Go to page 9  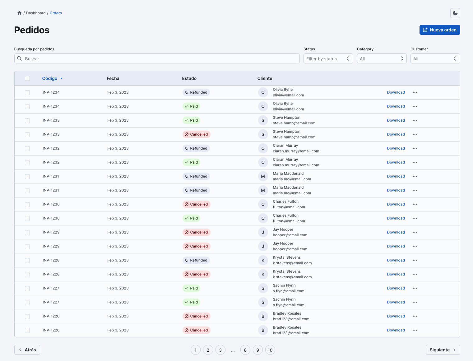click(257, 350)
